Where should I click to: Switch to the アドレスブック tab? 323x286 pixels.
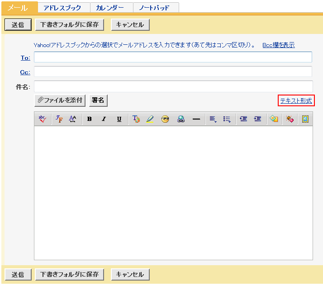click(x=62, y=8)
